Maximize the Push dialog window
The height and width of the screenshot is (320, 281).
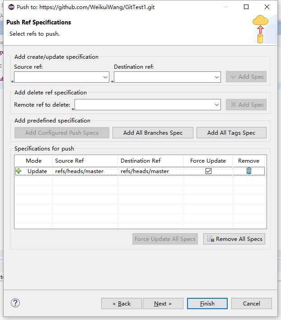pos(246,7)
